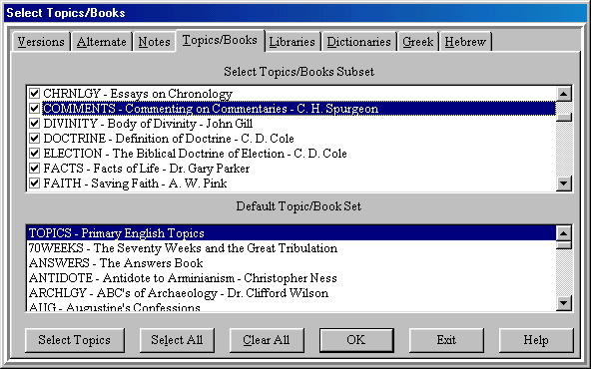This screenshot has height=369, width=591.
Task: Click the subset list's scrollbar thumb
Action: tap(564, 117)
